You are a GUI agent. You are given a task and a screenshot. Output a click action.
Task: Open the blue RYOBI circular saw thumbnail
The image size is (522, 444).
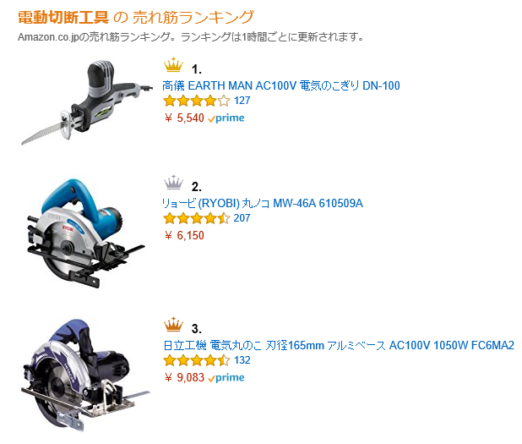coord(86,233)
